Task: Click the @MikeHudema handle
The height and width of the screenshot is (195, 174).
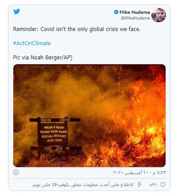Action: (x=135, y=18)
